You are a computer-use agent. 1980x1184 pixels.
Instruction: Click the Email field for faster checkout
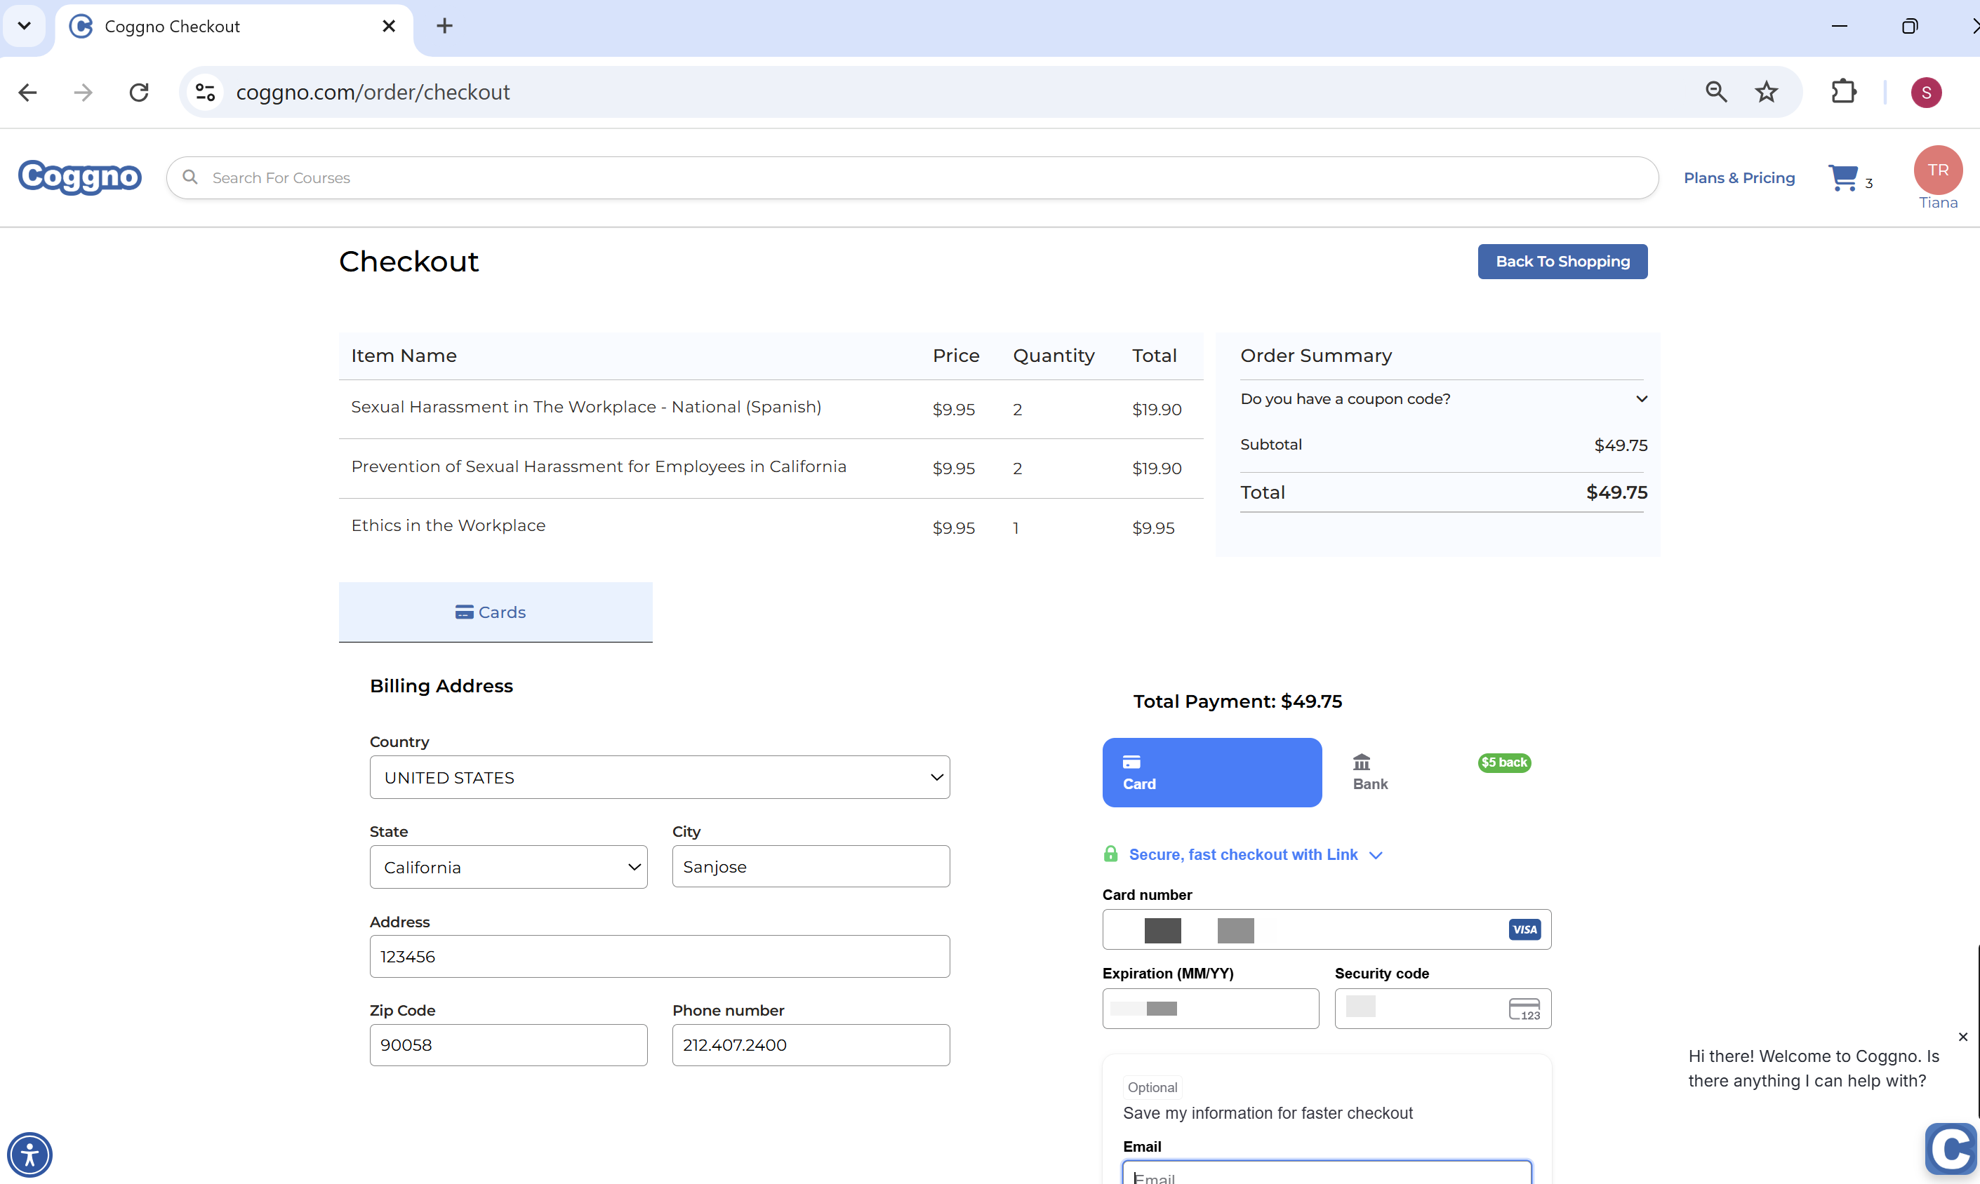pos(1326,1173)
